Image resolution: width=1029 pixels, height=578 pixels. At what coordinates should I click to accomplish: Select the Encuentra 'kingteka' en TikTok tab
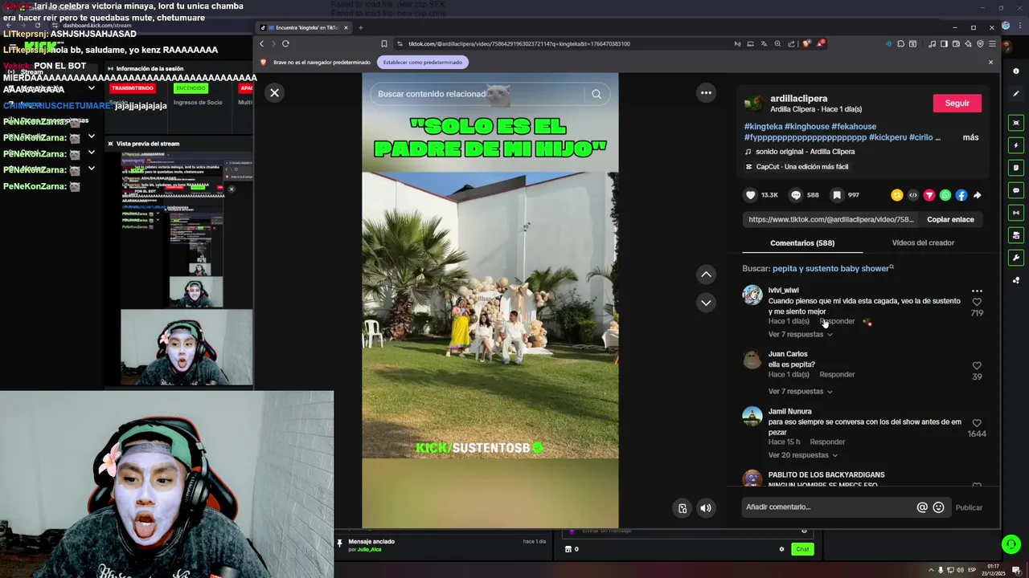[x=305, y=27]
